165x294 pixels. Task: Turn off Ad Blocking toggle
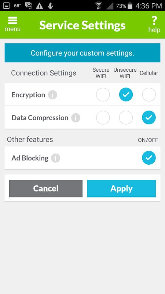[149, 158]
